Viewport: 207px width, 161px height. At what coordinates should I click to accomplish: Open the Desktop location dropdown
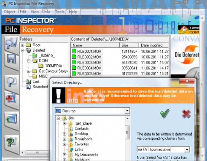tap(127, 110)
